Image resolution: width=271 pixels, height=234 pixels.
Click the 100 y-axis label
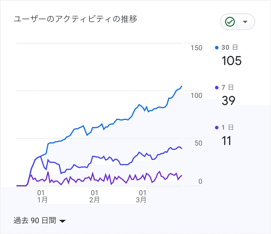(x=196, y=95)
